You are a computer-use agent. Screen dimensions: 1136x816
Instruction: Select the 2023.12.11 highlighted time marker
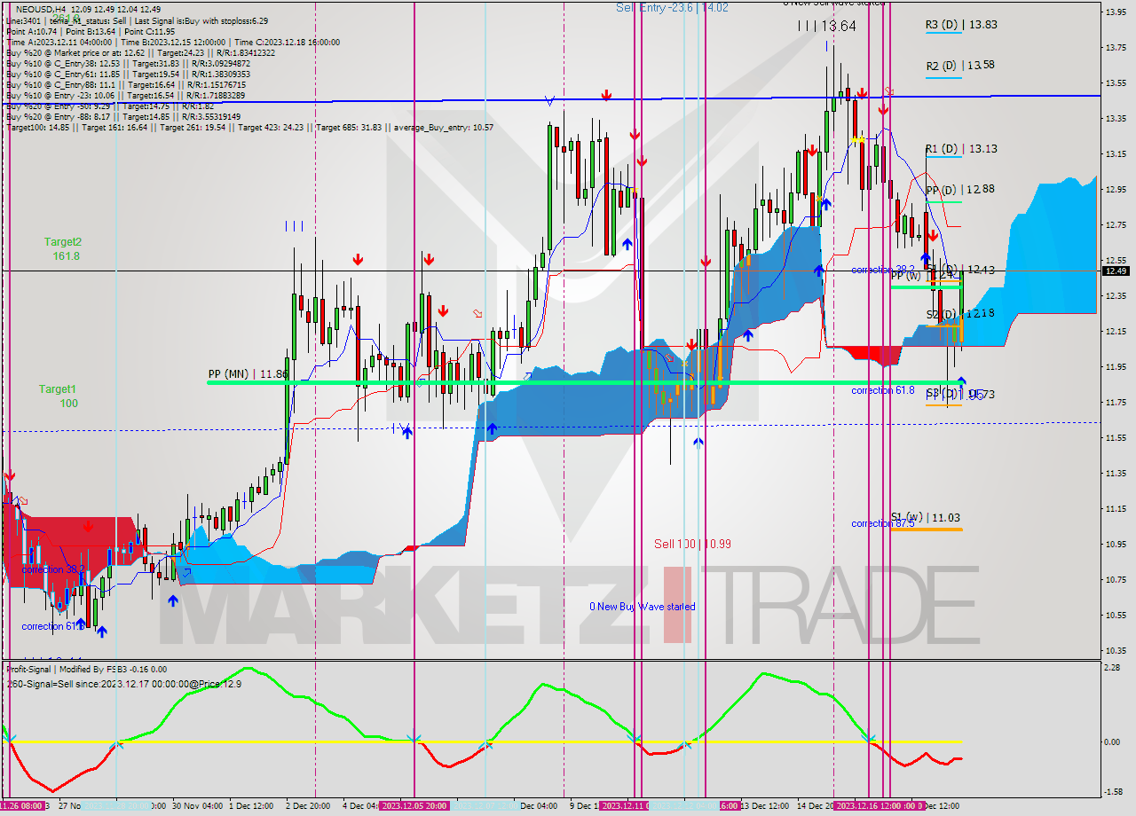pyautogui.click(x=625, y=806)
